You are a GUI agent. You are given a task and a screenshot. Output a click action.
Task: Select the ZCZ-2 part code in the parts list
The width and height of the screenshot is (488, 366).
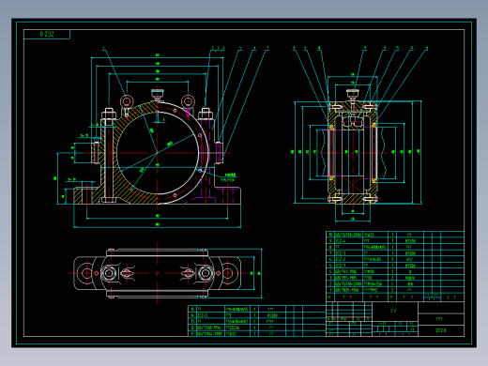click(341, 259)
